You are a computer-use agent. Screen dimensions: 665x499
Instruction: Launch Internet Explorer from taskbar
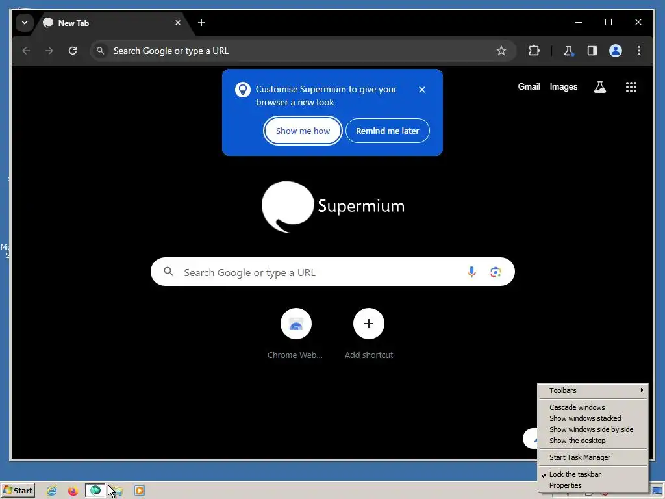click(52, 491)
